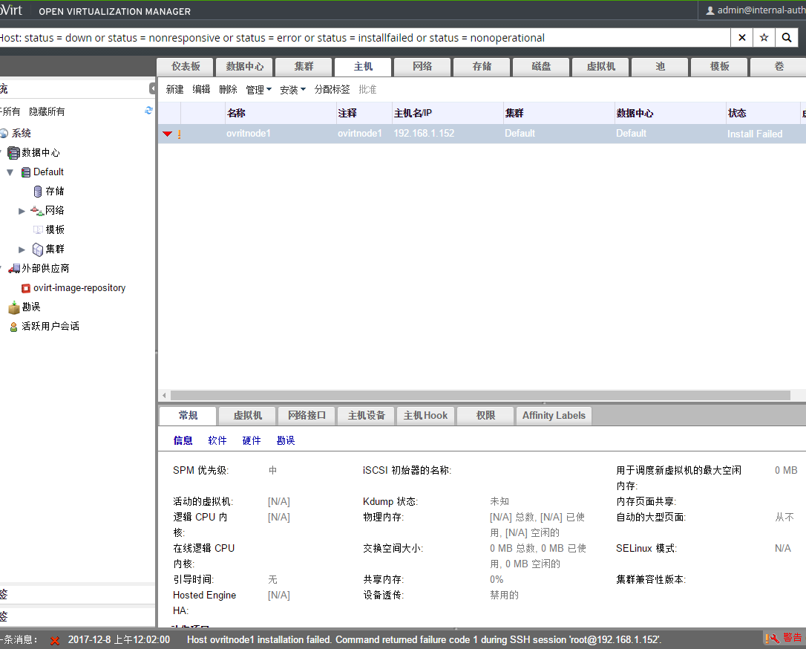Clear the search query with X icon
The width and height of the screenshot is (806, 649).
pyautogui.click(x=741, y=38)
